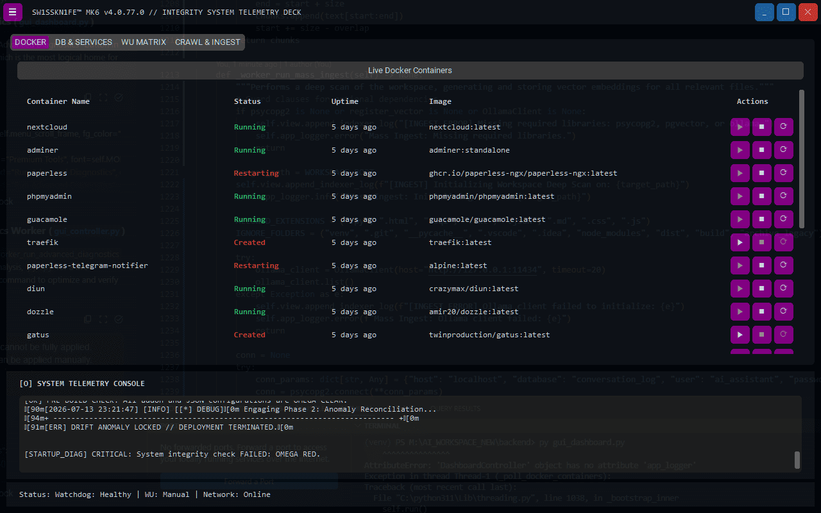Open the DB & SERVICES tab
This screenshot has height=513, width=821.
tap(83, 42)
